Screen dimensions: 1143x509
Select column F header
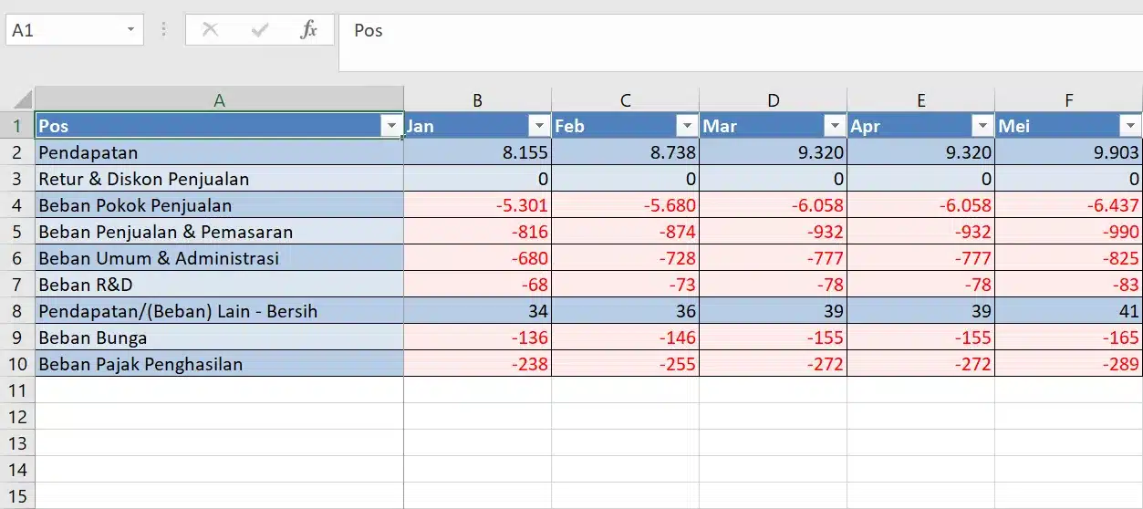point(1068,100)
